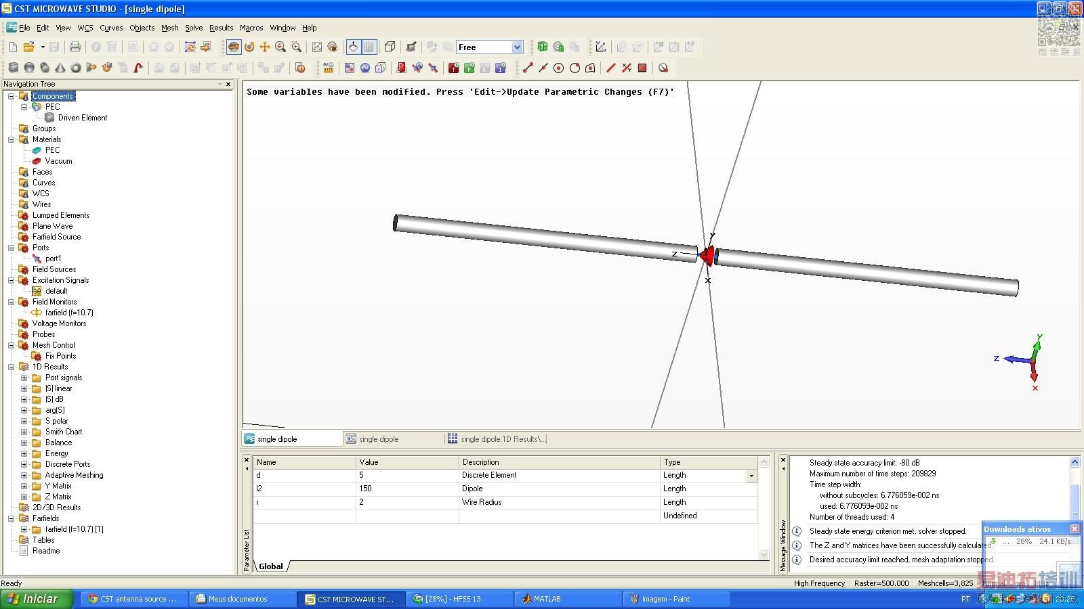
Task: Expand the Port signals folder
Action: coord(24,378)
